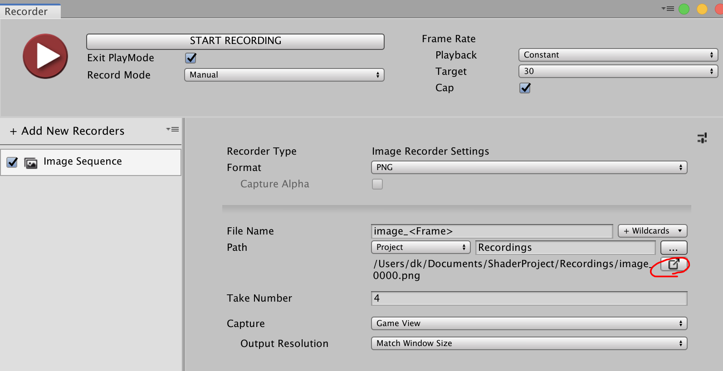Click the green window button
The image size is (723, 371).
(684, 9)
